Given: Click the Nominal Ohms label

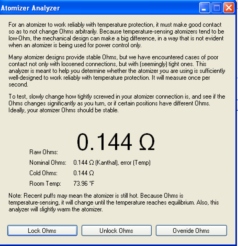Looking at the screenshot, I should click(x=48, y=163).
